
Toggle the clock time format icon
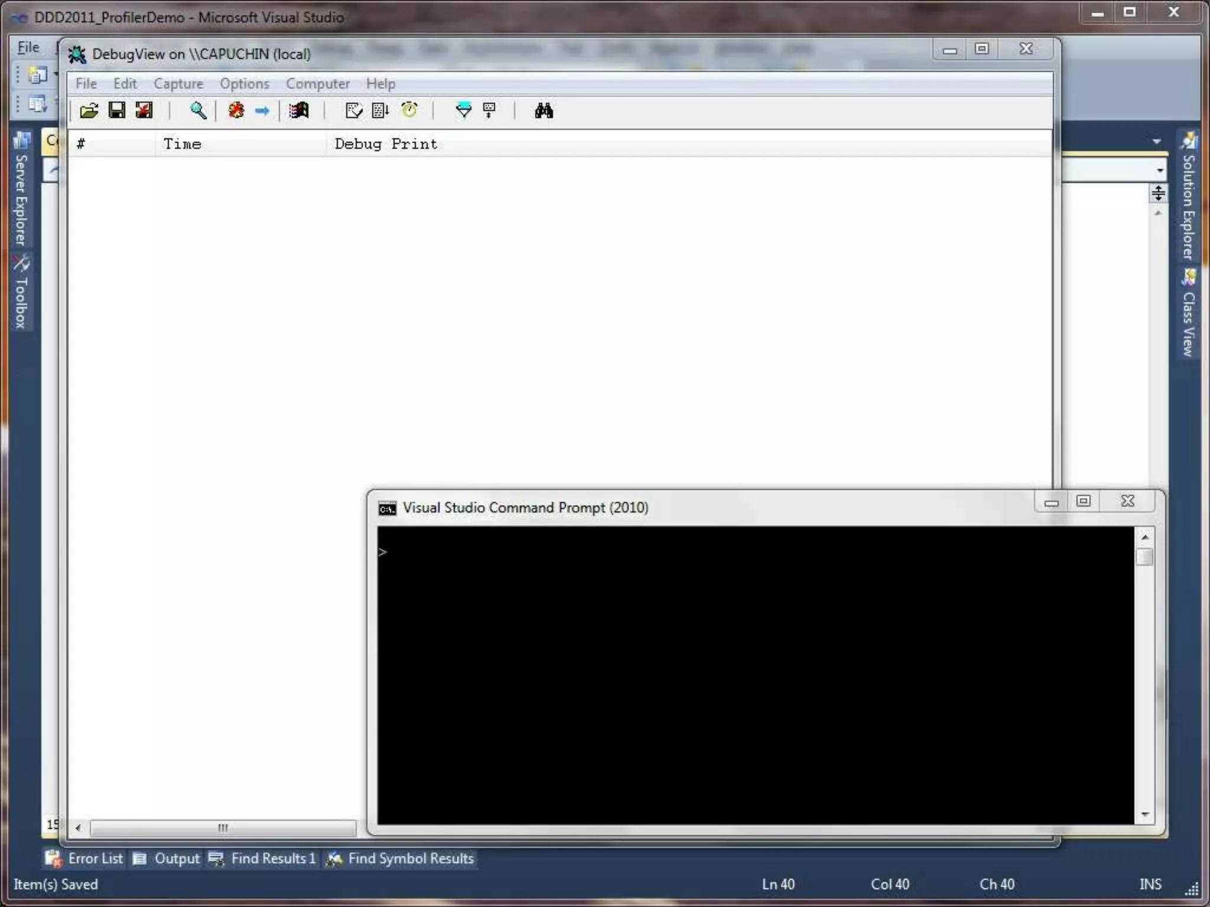(409, 110)
